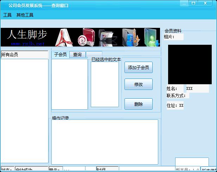217x172 pixels.
Task: Click the 删除 button
Action: click(138, 104)
